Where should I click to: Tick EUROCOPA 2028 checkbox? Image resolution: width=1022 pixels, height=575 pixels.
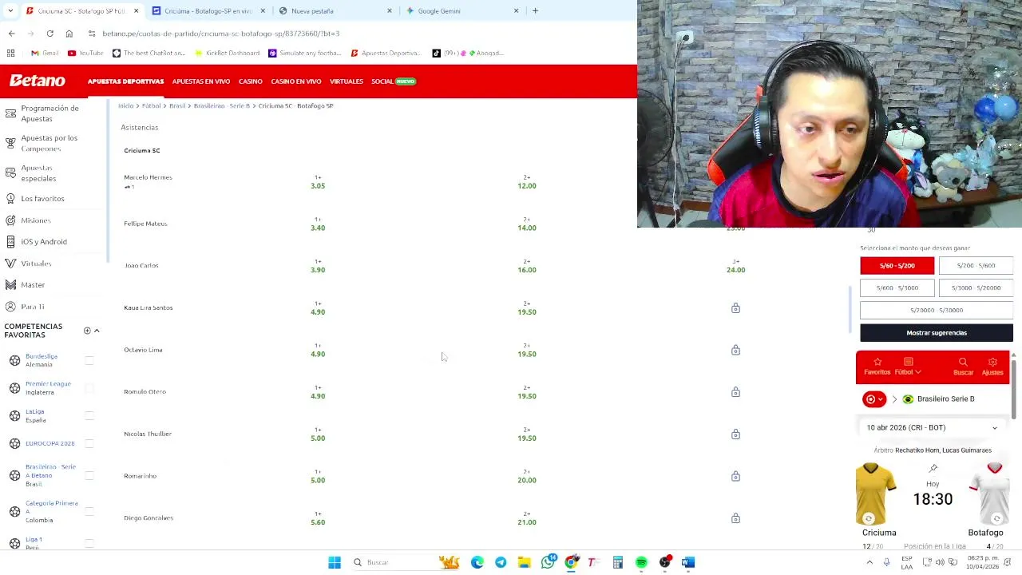(x=89, y=443)
